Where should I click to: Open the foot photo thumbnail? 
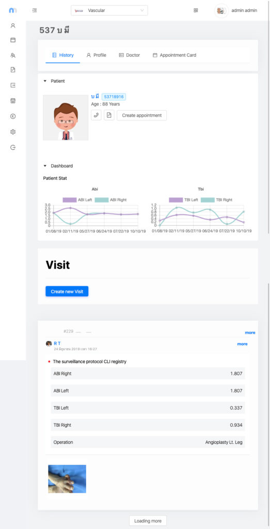click(67, 479)
